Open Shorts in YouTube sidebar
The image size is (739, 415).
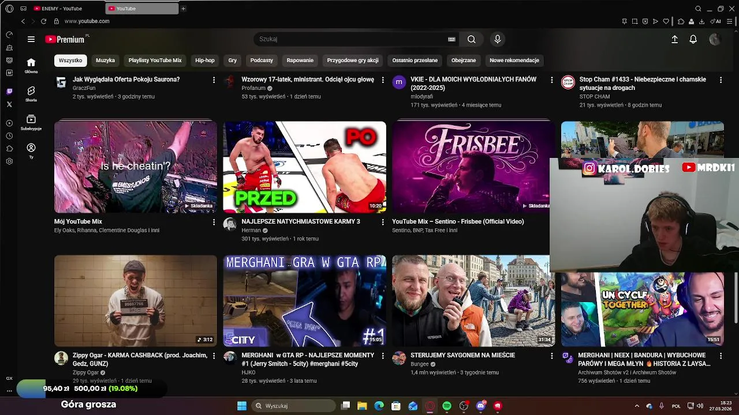tap(31, 94)
